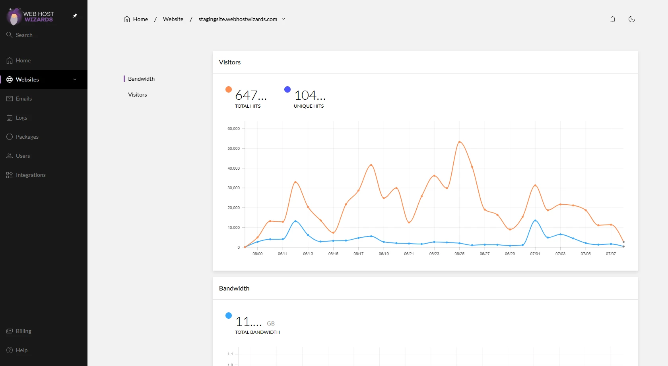Select Bandwidth in the section nav

pyautogui.click(x=141, y=79)
